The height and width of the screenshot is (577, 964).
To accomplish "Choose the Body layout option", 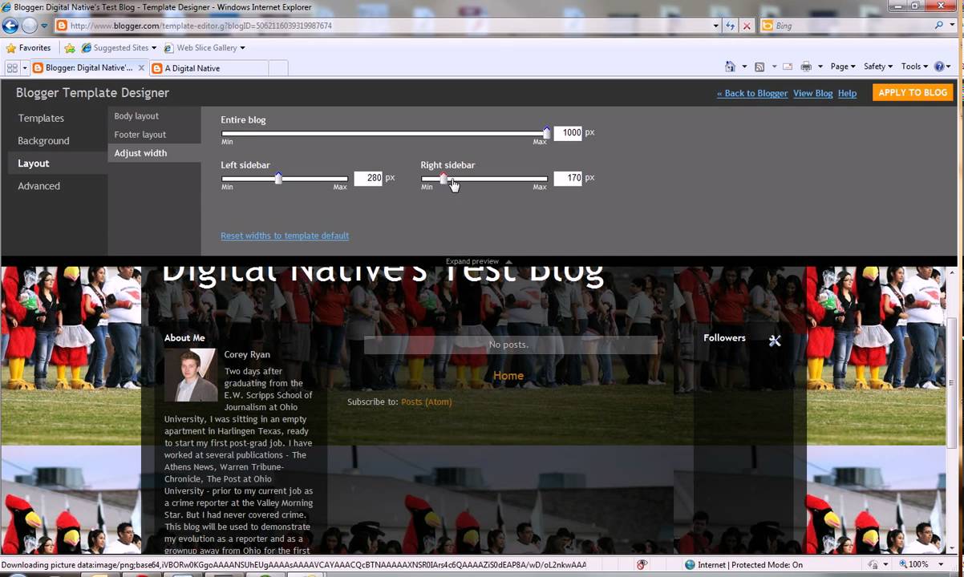I will pyautogui.click(x=136, y=116).
